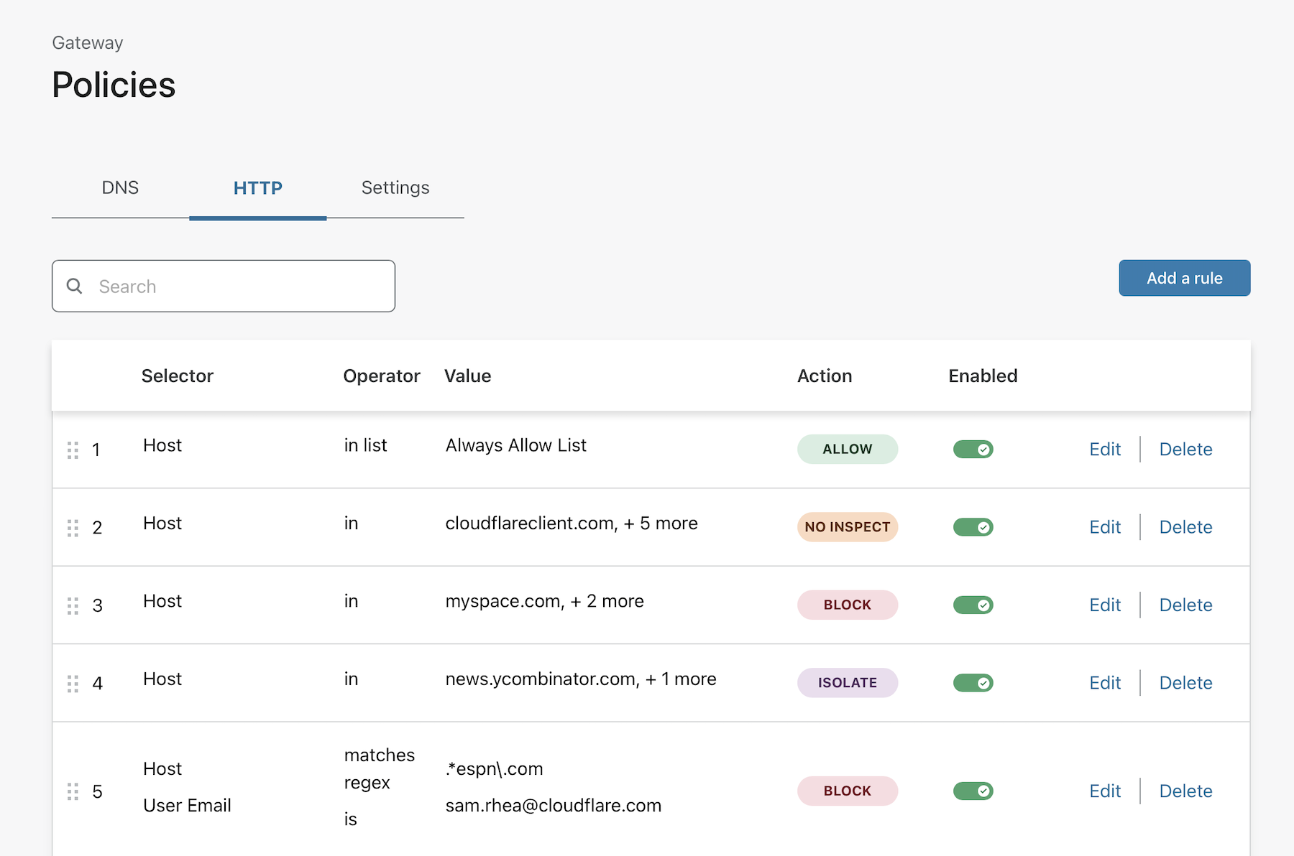Delete the myspace.com block rule
Viewport: 1294px width, 856px height.
click(x=1185, y=605)
